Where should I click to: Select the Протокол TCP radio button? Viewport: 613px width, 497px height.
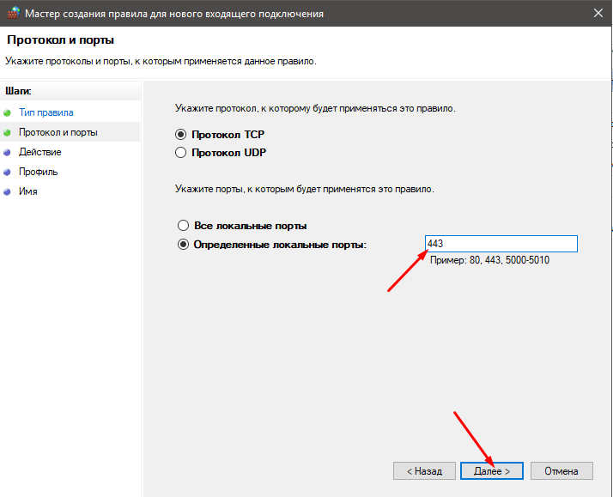tap(180, 135)
